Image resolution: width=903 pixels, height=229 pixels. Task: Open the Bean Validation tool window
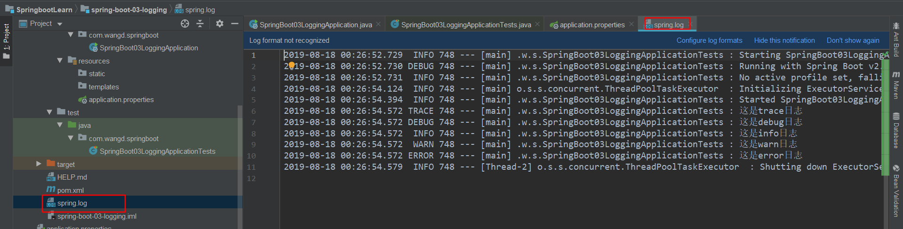click(x=896, y=191)
